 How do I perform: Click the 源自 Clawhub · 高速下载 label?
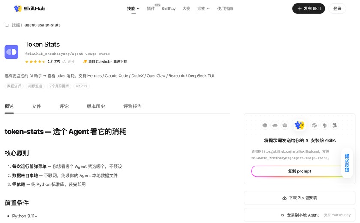pos(108,62)
